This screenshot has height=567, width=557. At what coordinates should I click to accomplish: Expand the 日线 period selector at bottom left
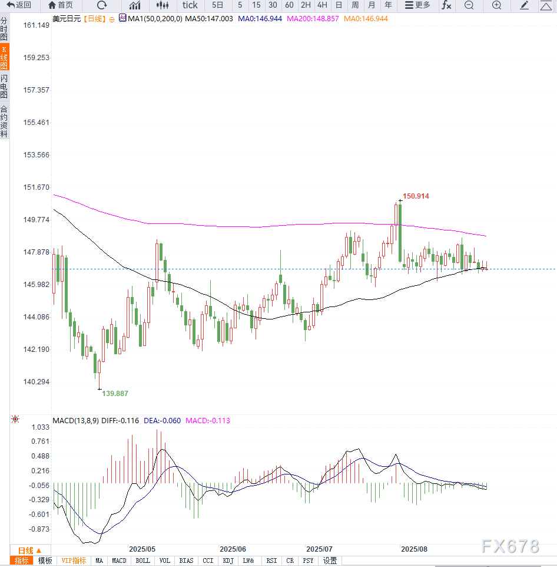(x=26, y=550)
